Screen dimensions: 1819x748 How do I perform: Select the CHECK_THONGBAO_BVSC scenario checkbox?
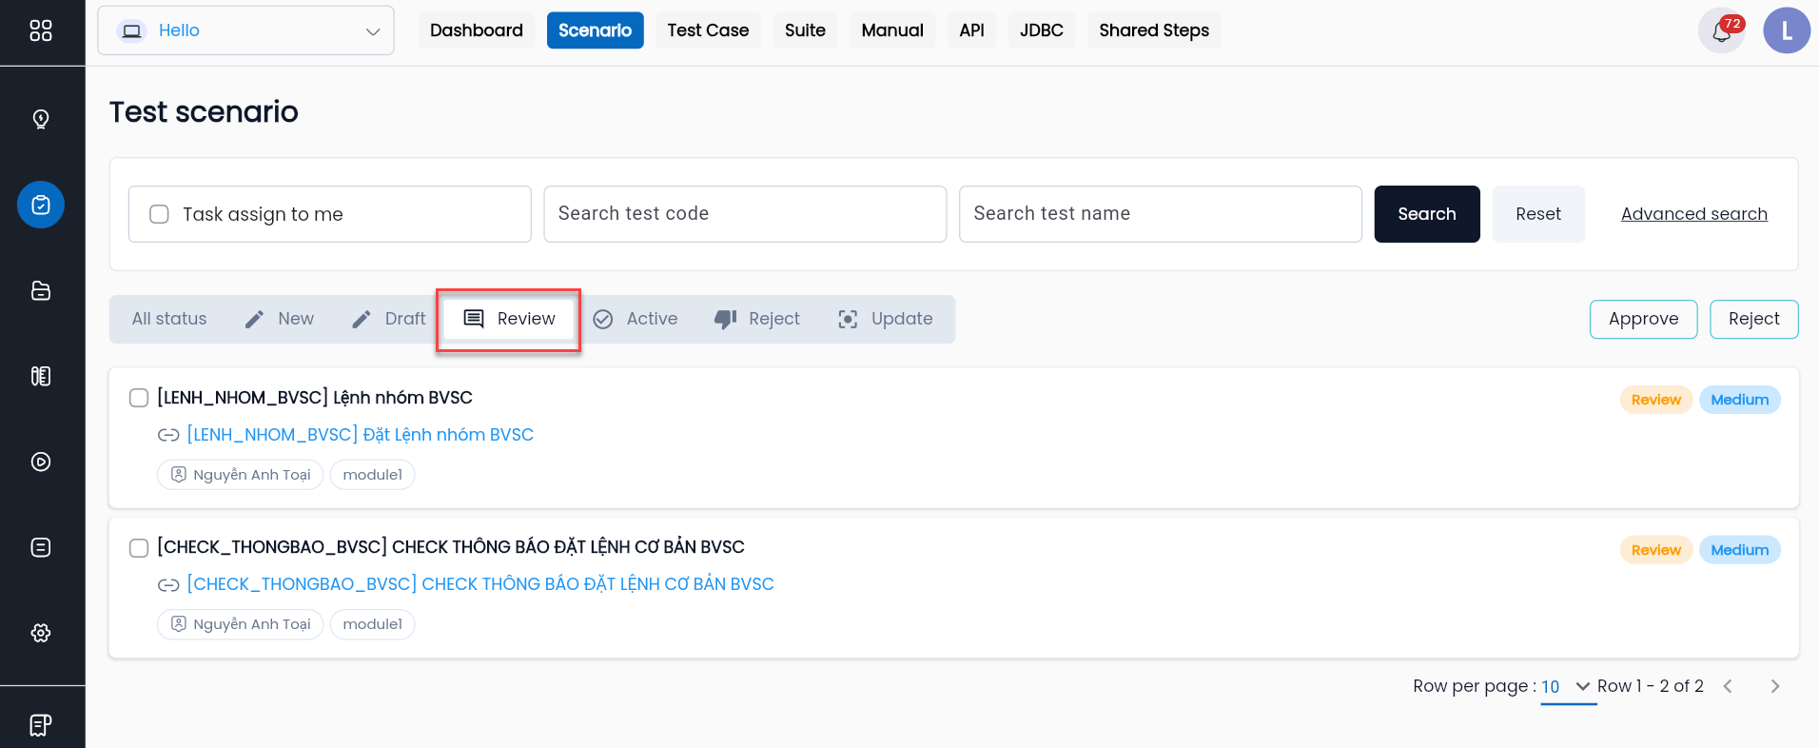[139, 547]
